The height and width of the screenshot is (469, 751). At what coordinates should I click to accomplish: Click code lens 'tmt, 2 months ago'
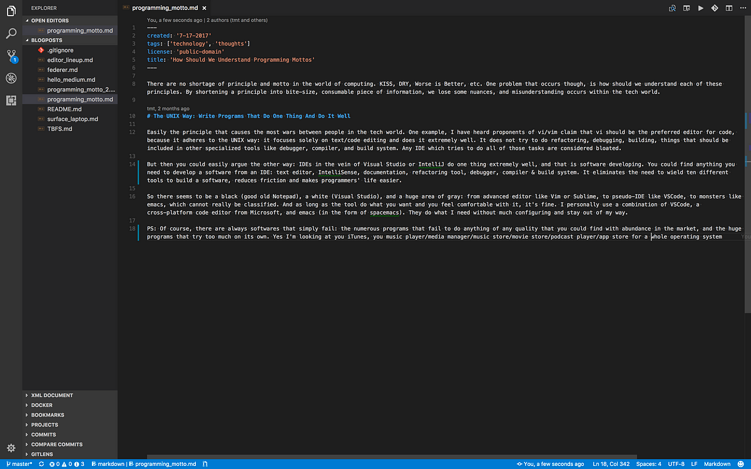(x=168, y=108)
